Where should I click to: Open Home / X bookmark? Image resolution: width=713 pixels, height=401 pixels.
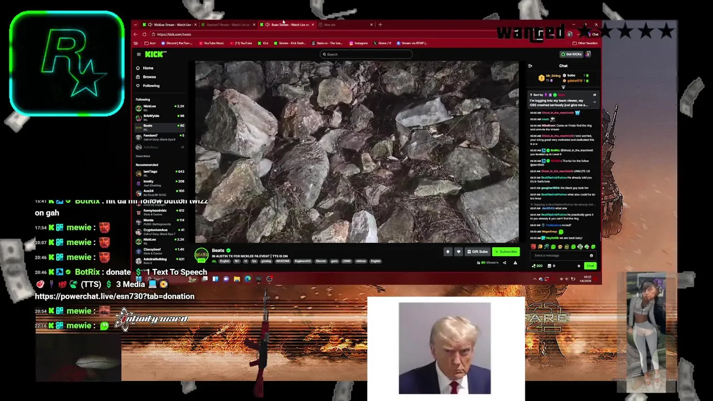point(383,43)
